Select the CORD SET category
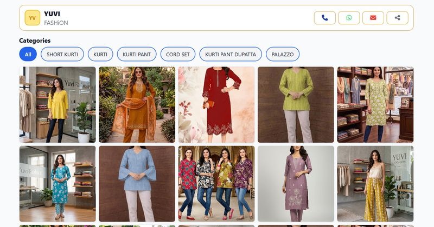Screen dimensions: 434x227 (178, 55)
